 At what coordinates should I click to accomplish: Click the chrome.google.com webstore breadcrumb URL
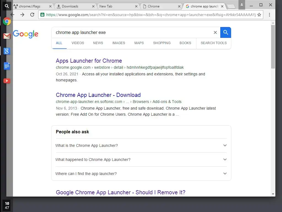click(120, 67)
